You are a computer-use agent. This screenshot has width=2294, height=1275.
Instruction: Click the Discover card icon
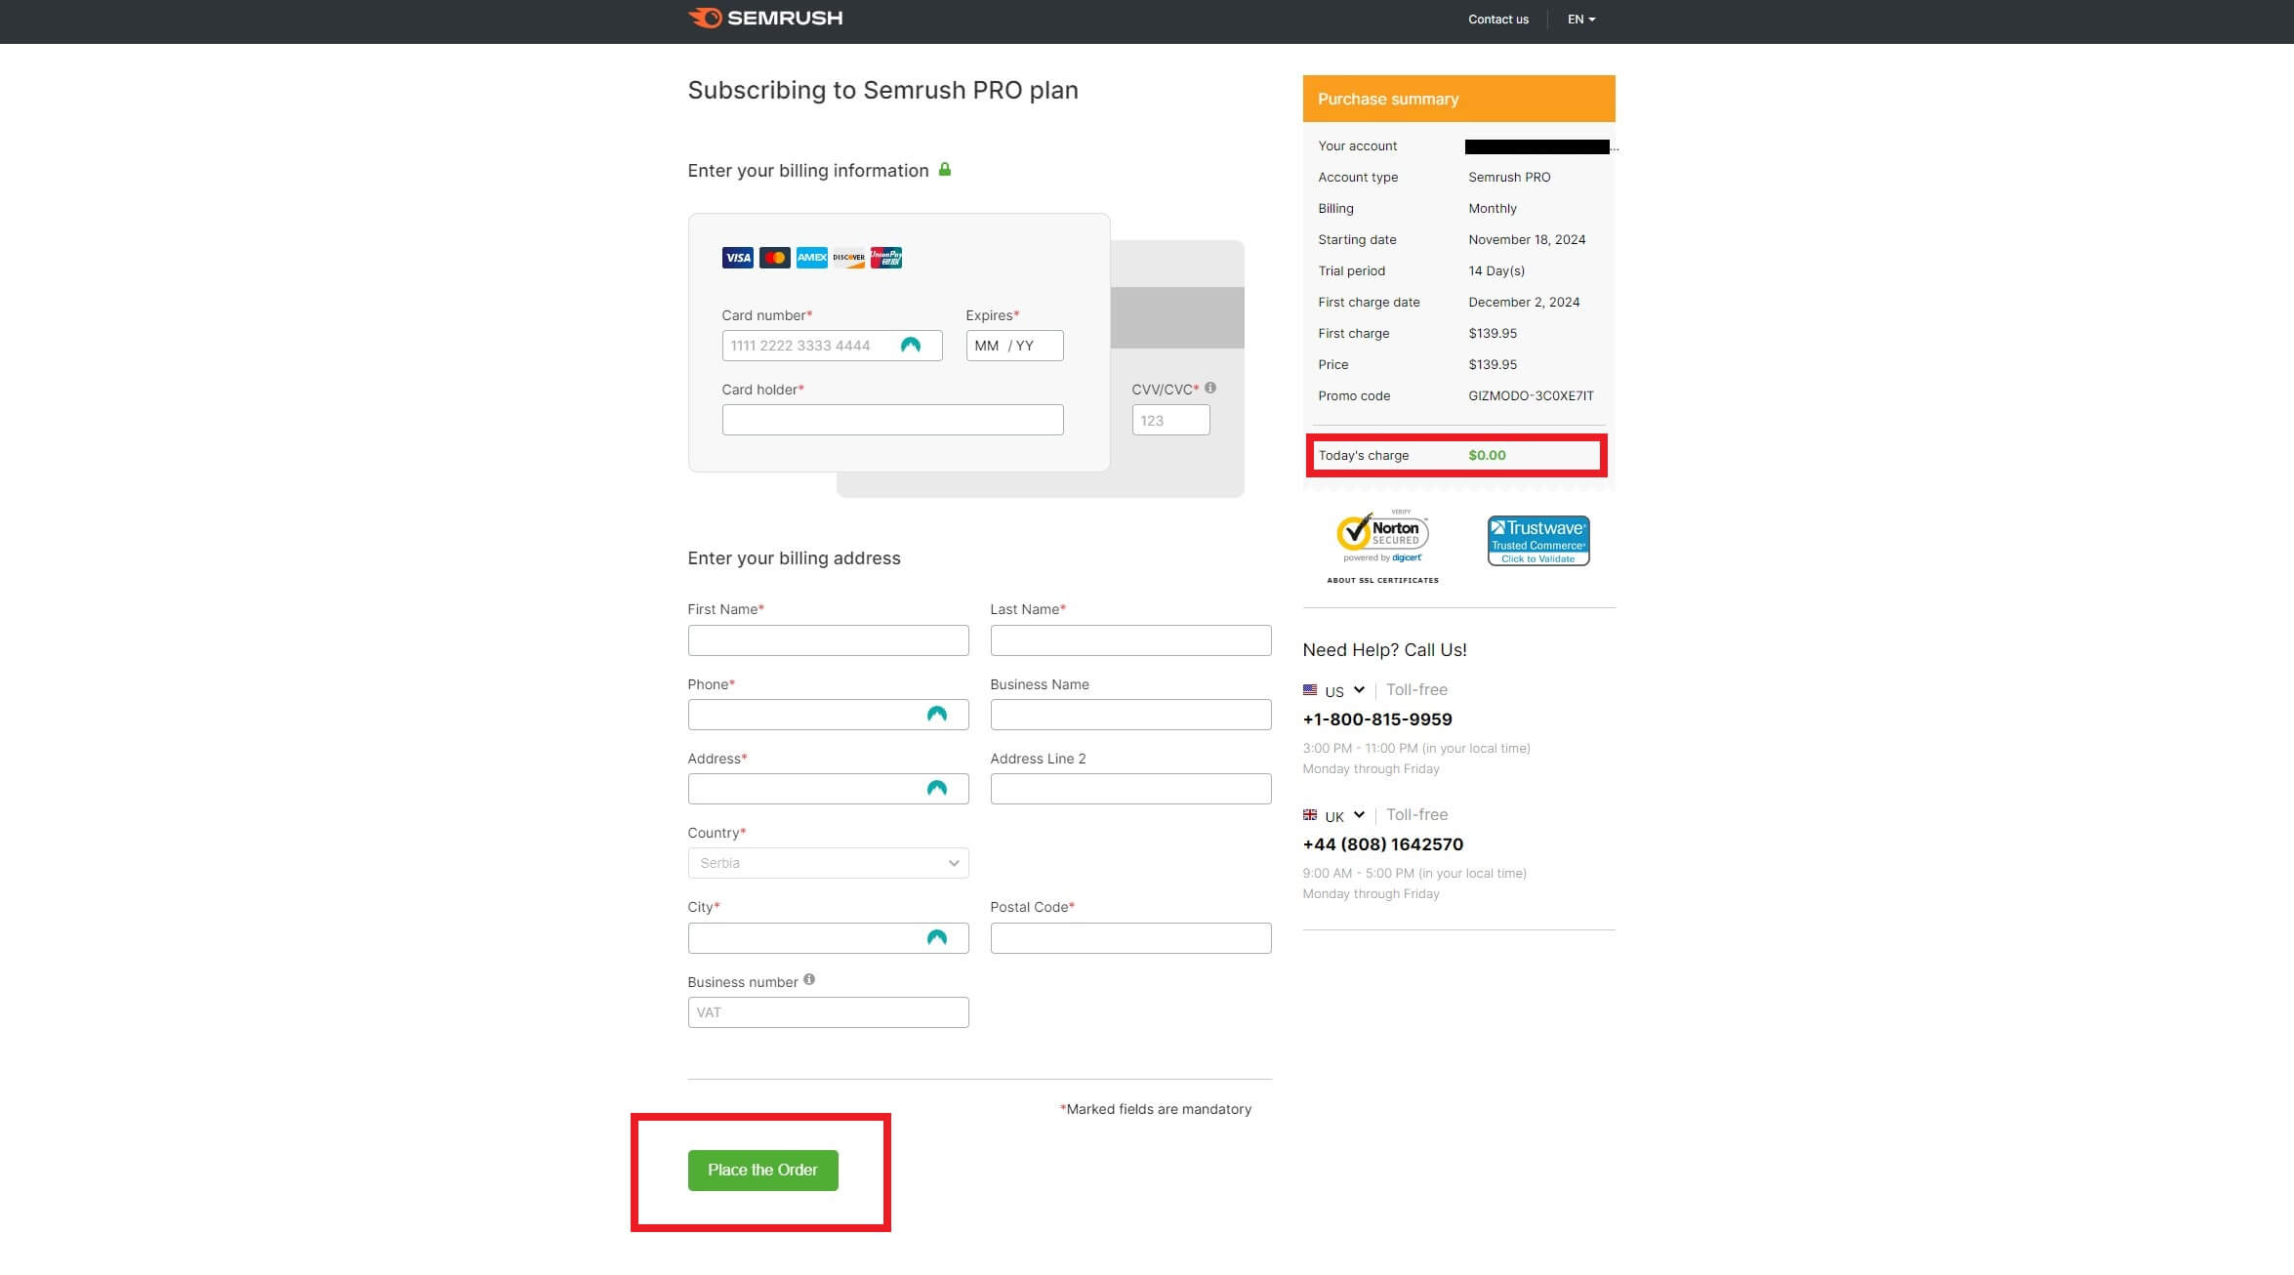pyautogui.click(x=848, y=257)
